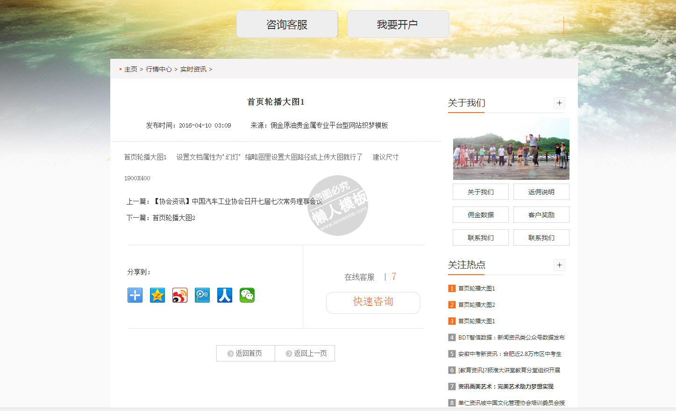Open the 返佣说明 sidebar button

[x=541, y=192]
